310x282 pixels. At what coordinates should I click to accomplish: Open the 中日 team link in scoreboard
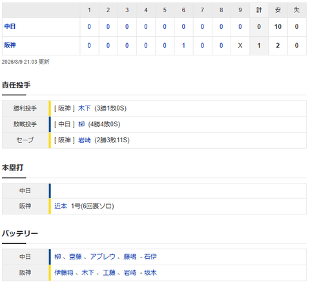coord(10,26)
